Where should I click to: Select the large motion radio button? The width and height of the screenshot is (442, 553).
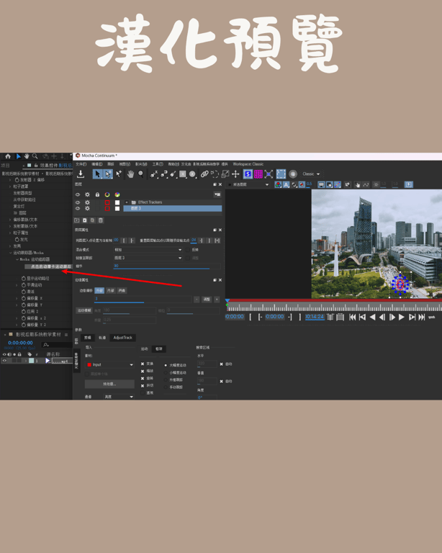tap(166, 365)
